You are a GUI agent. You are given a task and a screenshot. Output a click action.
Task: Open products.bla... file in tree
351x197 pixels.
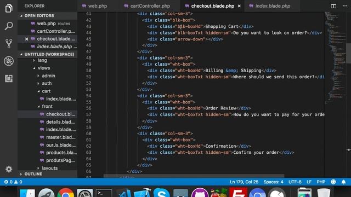pyautogui.click(x=48, y=153)
